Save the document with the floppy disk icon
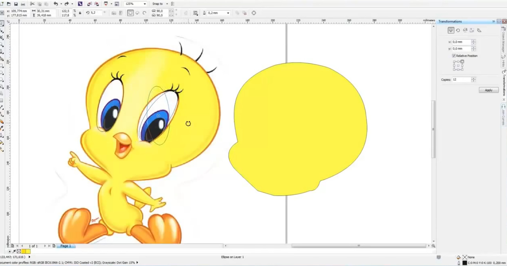 click(16, 4)
